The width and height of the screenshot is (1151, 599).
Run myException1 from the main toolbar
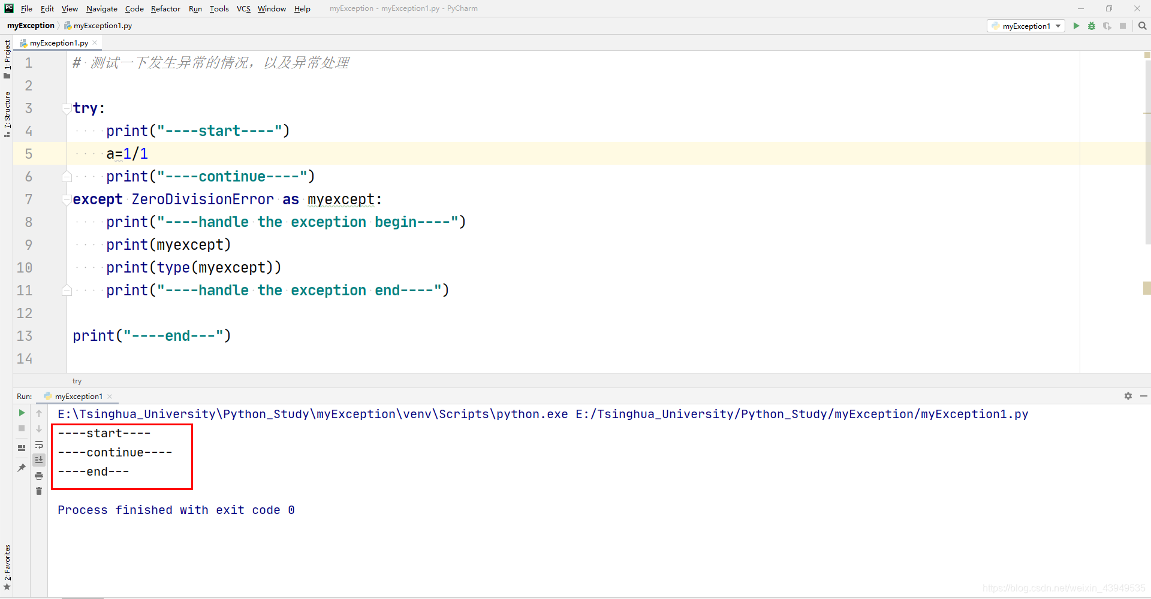[1076, 26]
